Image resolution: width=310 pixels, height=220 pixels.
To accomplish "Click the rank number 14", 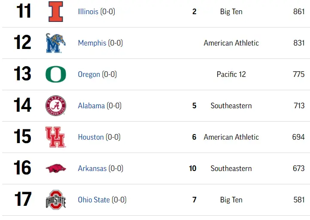I will pyautogui.click(x=23, y=106).
